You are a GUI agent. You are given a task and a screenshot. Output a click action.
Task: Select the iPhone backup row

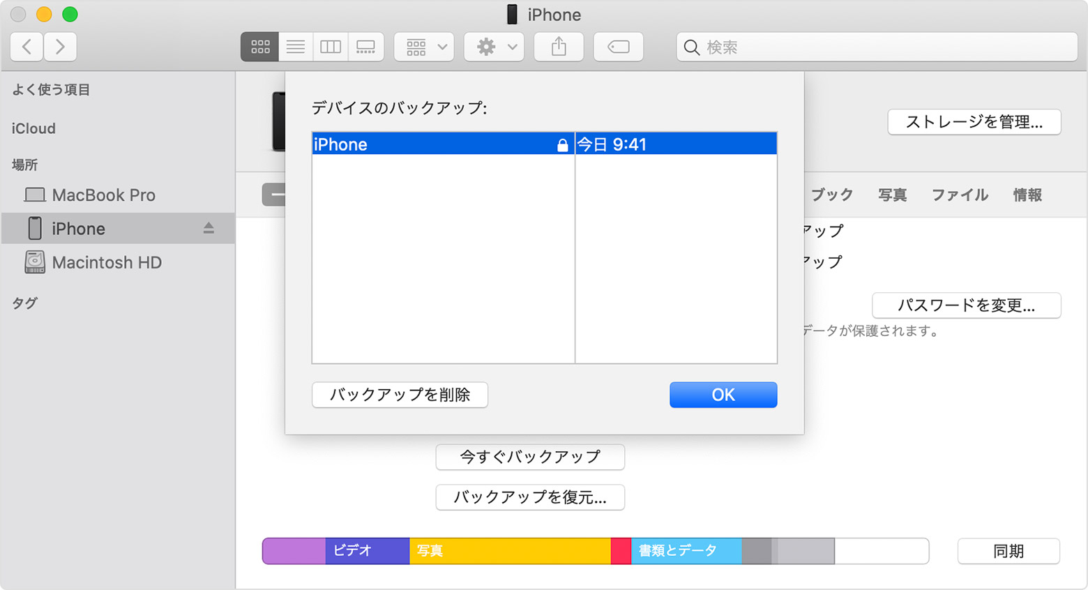[544, 144]
